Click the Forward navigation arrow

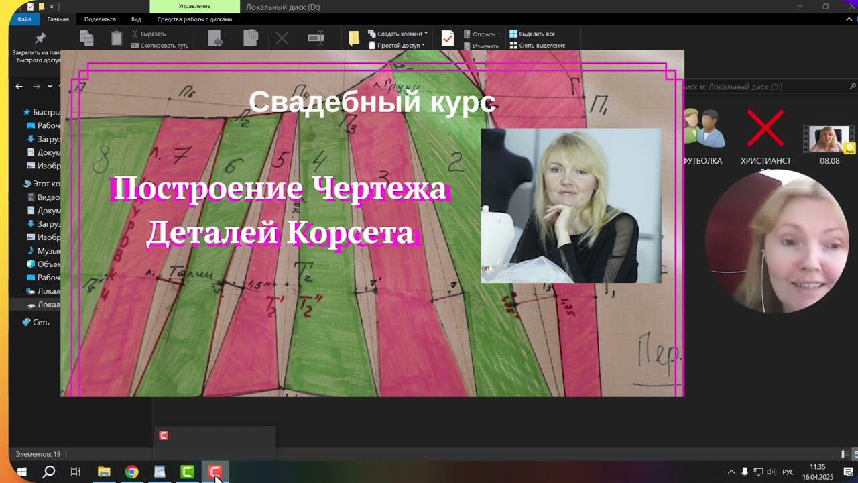[36, 87]
